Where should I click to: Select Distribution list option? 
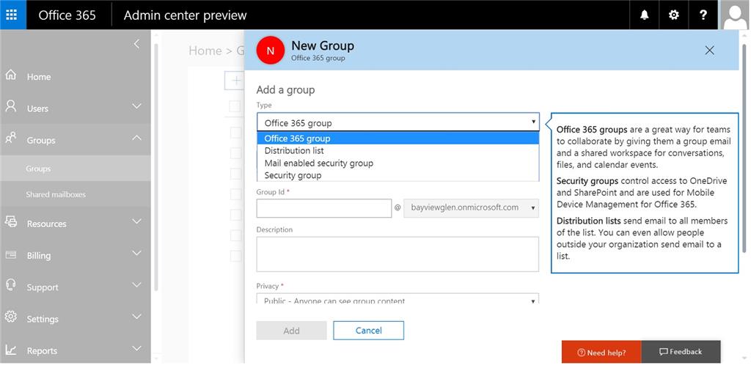point(398,151)
